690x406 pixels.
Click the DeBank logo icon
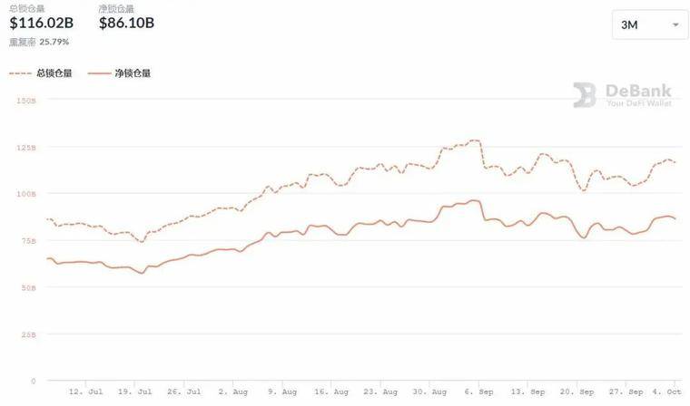(585, 95)
